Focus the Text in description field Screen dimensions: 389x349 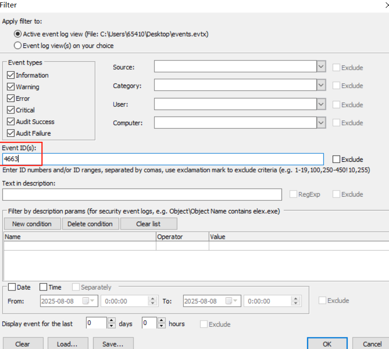142,194
